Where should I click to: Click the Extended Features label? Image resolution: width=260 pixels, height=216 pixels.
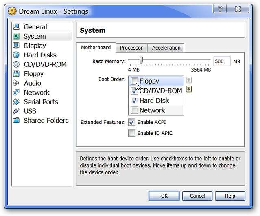click(x=103, y=122)
